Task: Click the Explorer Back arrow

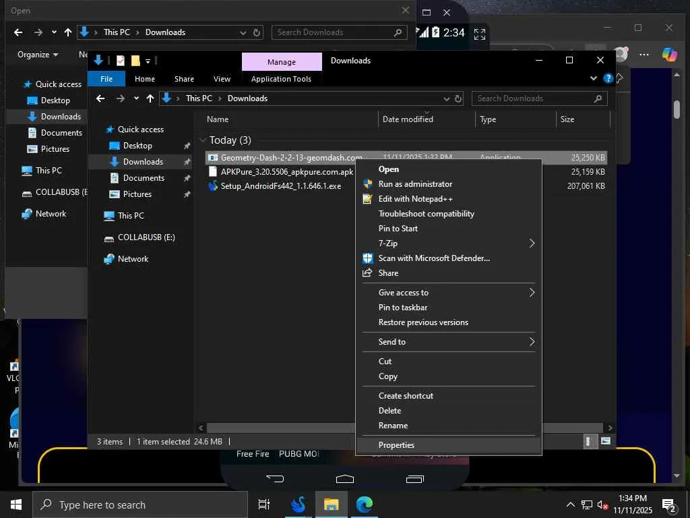Action: click(101, 98)
